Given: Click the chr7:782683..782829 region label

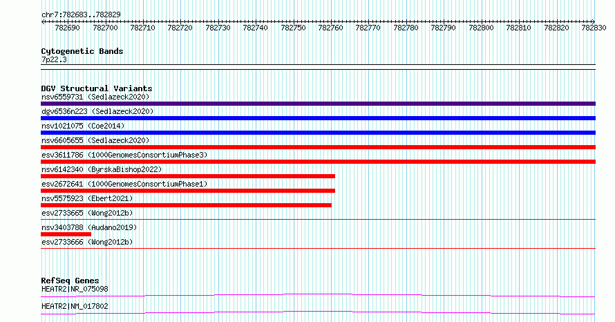Looking at the screenshot, I should 81,15.
